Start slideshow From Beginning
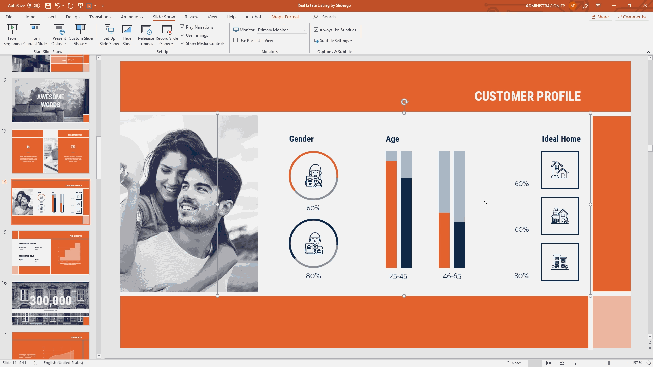 click(12, 35)
